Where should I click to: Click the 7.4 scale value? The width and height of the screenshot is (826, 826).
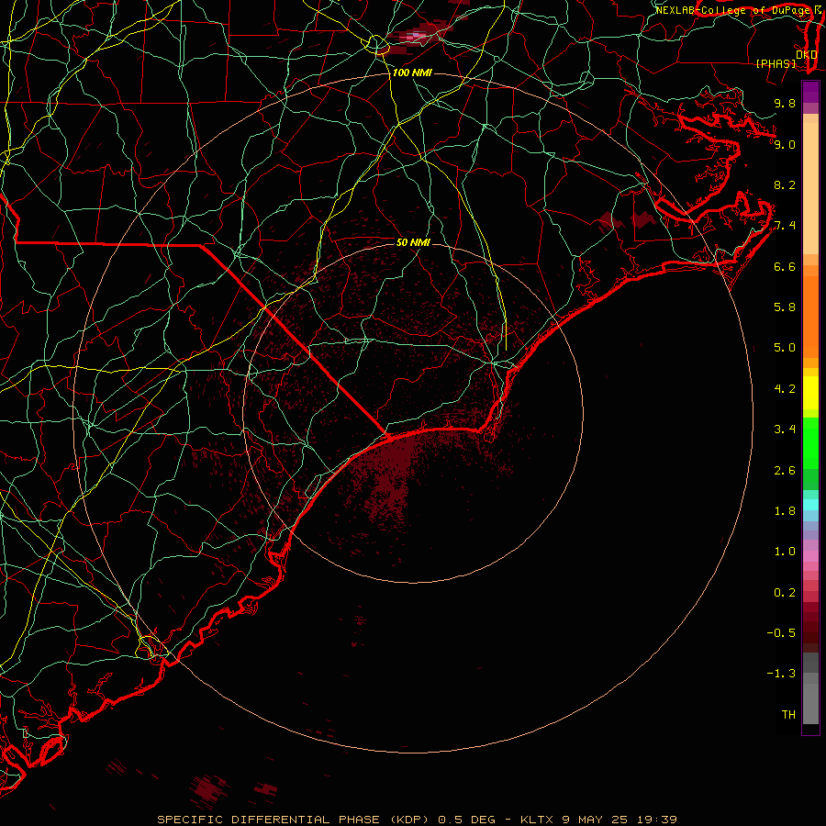[x=785, y=226]
